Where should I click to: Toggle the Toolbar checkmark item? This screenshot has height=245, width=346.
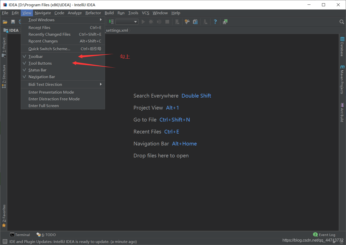pyautogui.click(x=63, y=57)
